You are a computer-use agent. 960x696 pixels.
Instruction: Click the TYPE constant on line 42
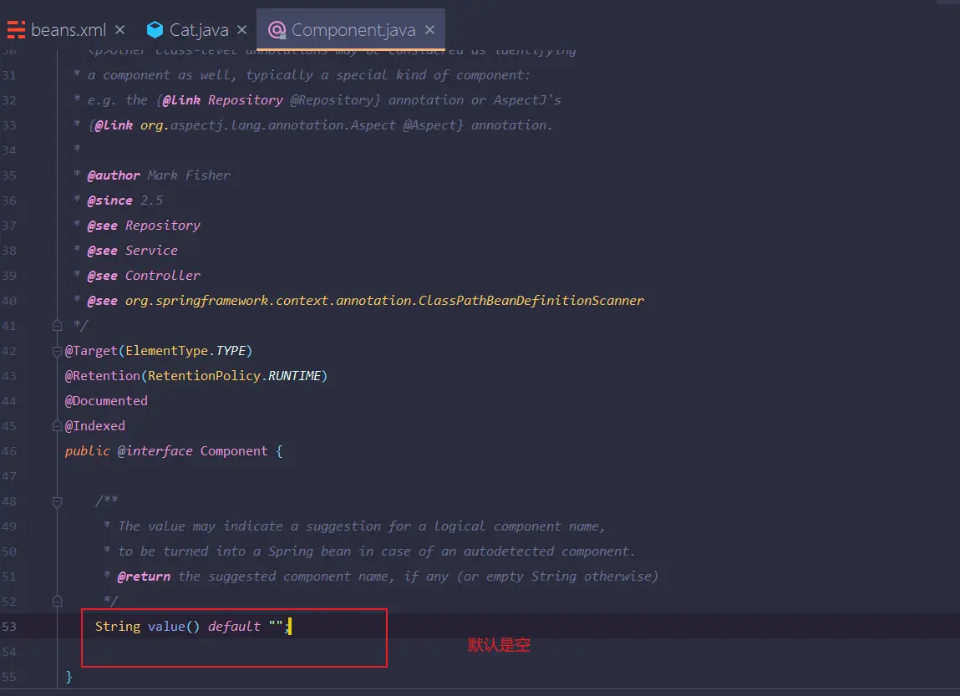pyautogui.click(x=231, y=351)
